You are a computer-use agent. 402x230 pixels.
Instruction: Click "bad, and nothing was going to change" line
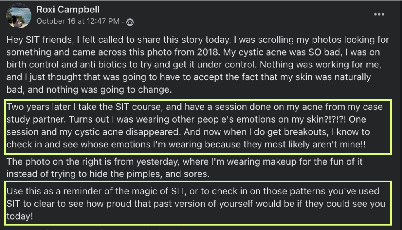click(89, 89)
